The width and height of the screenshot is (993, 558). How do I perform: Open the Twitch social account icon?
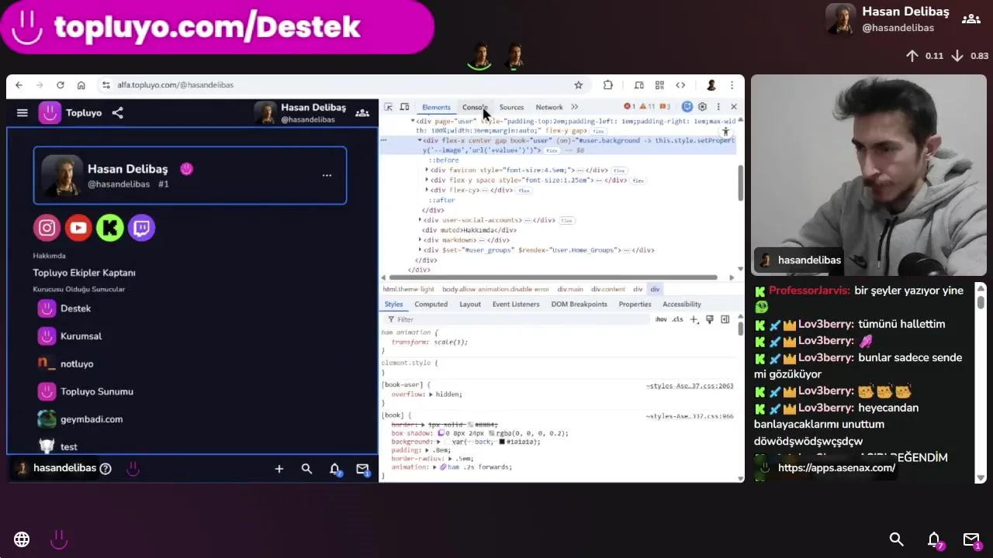(x=141, y=228)
